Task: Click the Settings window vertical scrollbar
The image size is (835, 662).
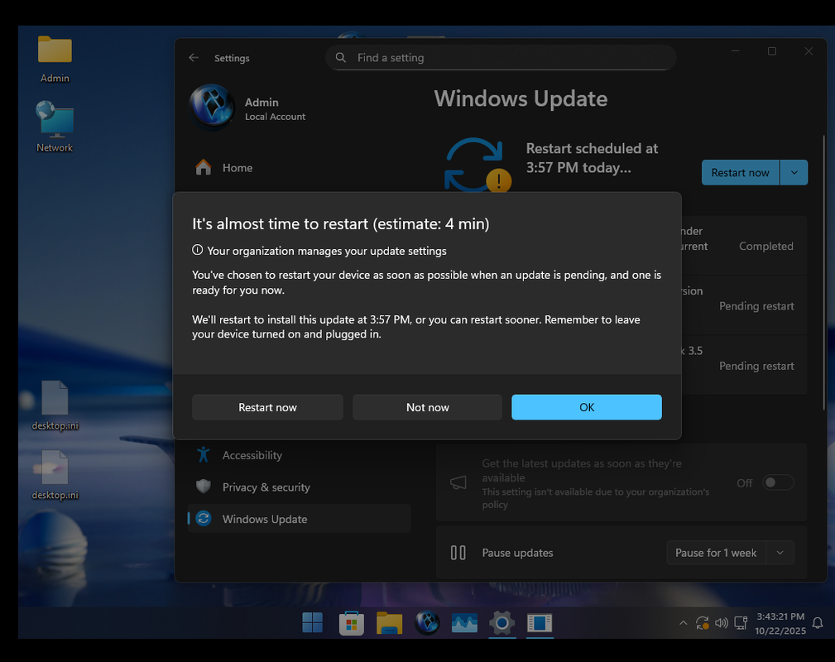Action: point(823,271)
